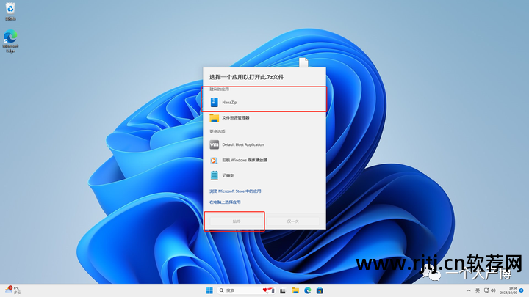The width and height of the screenshot is (529, 297).
Task: Expand the hidden system tray icons chevron
Action: [468, 290]
